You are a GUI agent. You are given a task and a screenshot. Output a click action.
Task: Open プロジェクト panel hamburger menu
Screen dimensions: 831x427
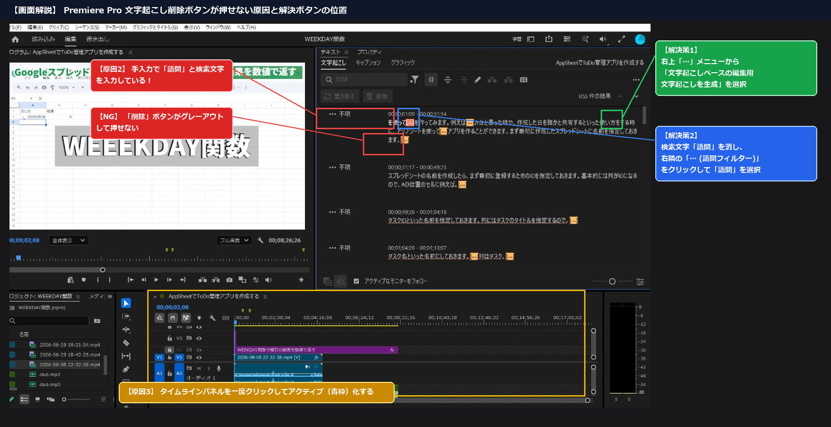(78, 296)
